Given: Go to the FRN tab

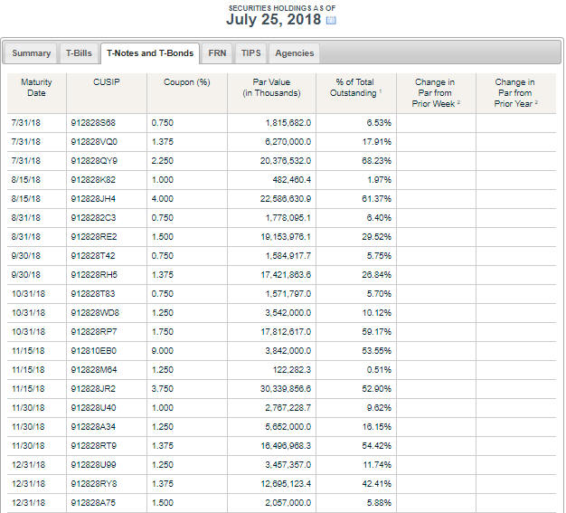Looking at the screenshot, I should coord(217,53).
